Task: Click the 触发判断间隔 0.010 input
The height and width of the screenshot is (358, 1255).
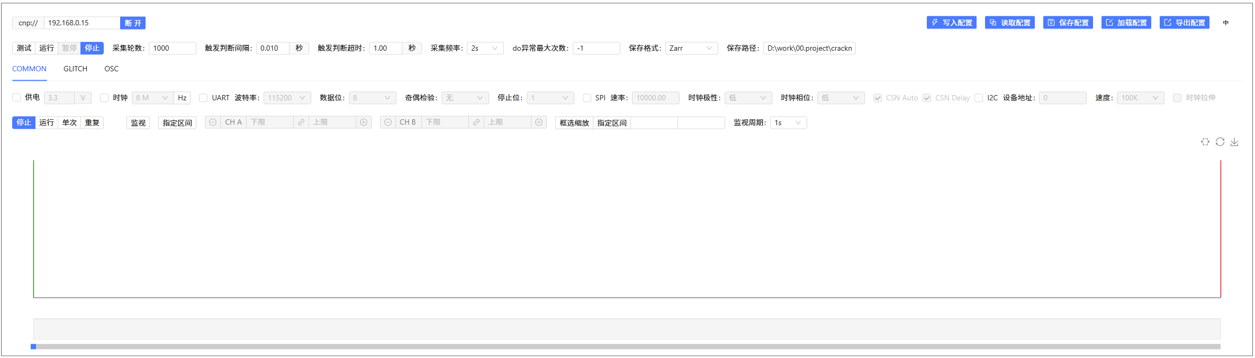Action: pyautogui.click(x=273, y=48)
